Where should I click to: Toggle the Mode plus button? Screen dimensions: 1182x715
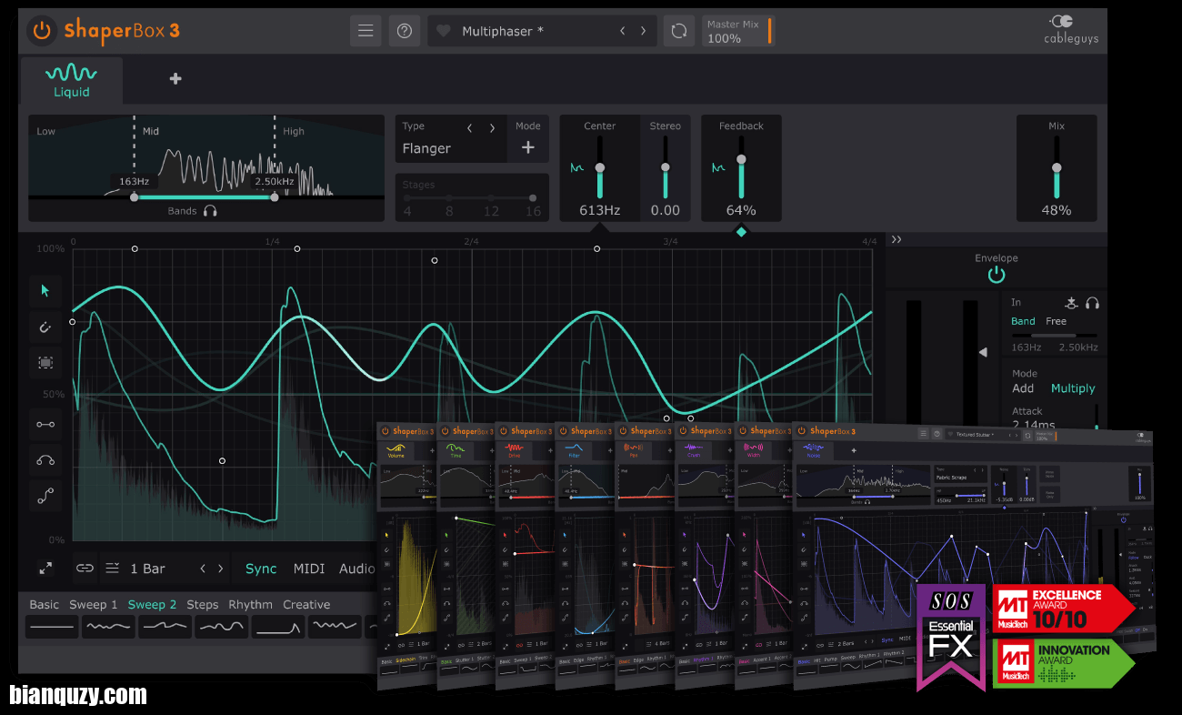[x=528, y=147]
